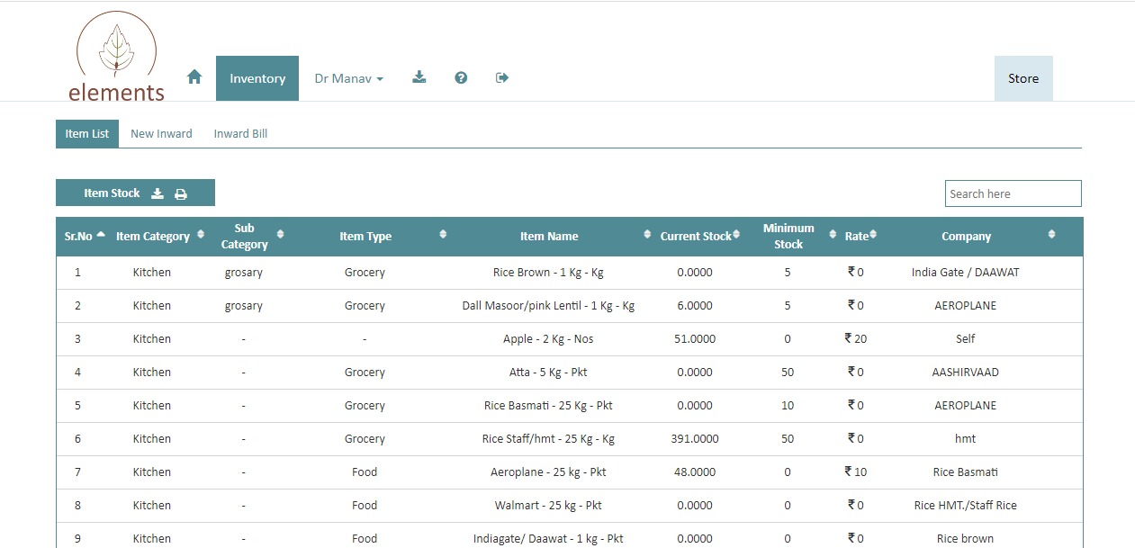Switch to the Item List tab
This screenshot has height=548, width=1135.
pyautogui.click(x=87, y=133)
